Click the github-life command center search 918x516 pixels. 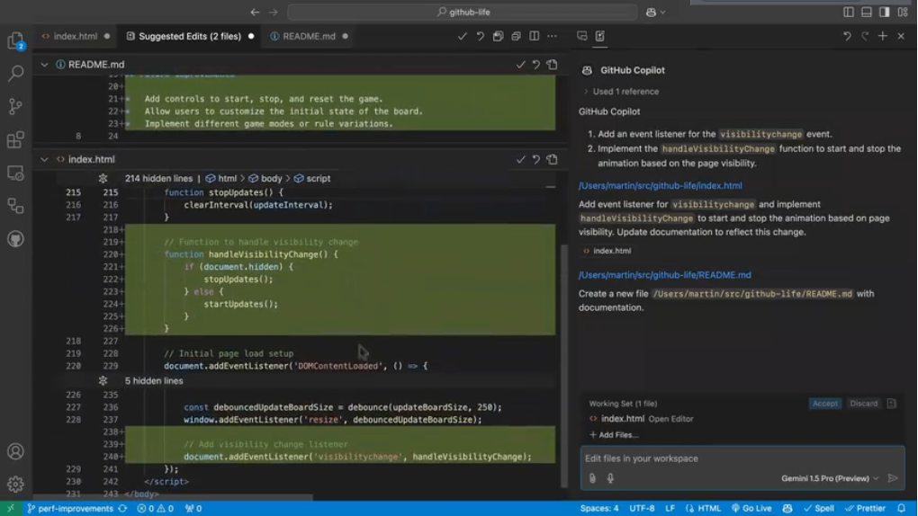pos(463,12)
